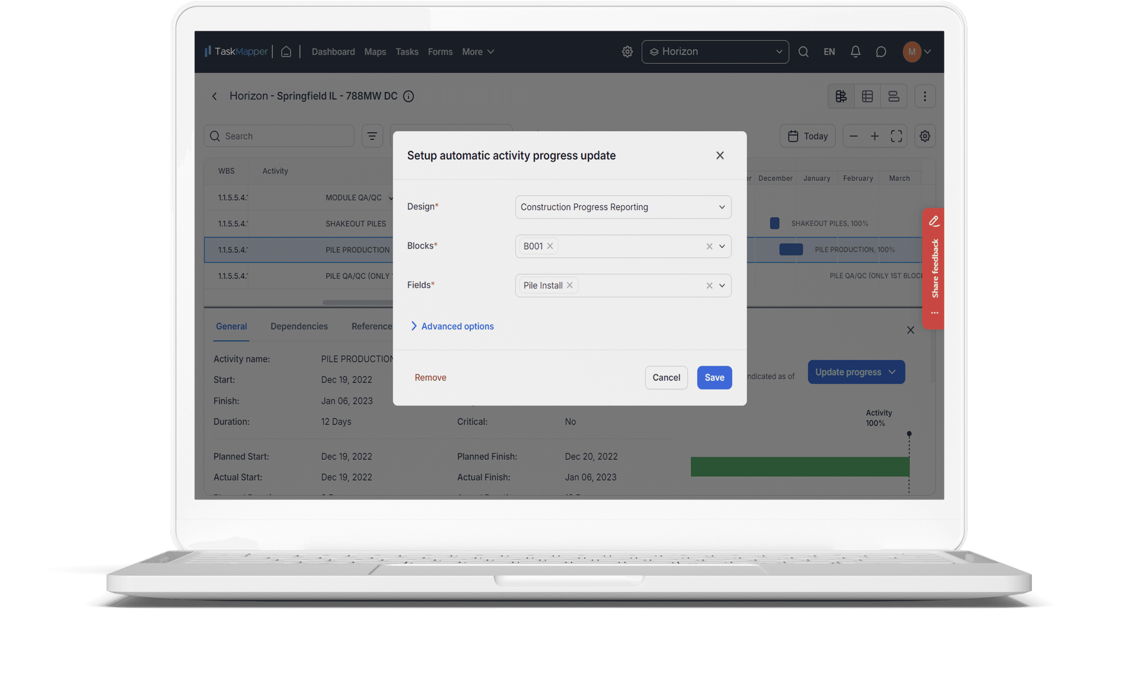Click the February month header

point(858,178)
